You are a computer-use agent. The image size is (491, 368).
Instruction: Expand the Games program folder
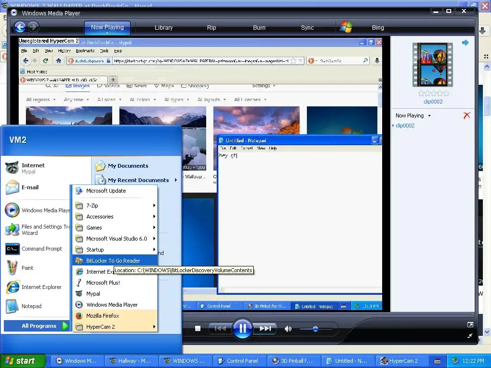coord(115,228)
